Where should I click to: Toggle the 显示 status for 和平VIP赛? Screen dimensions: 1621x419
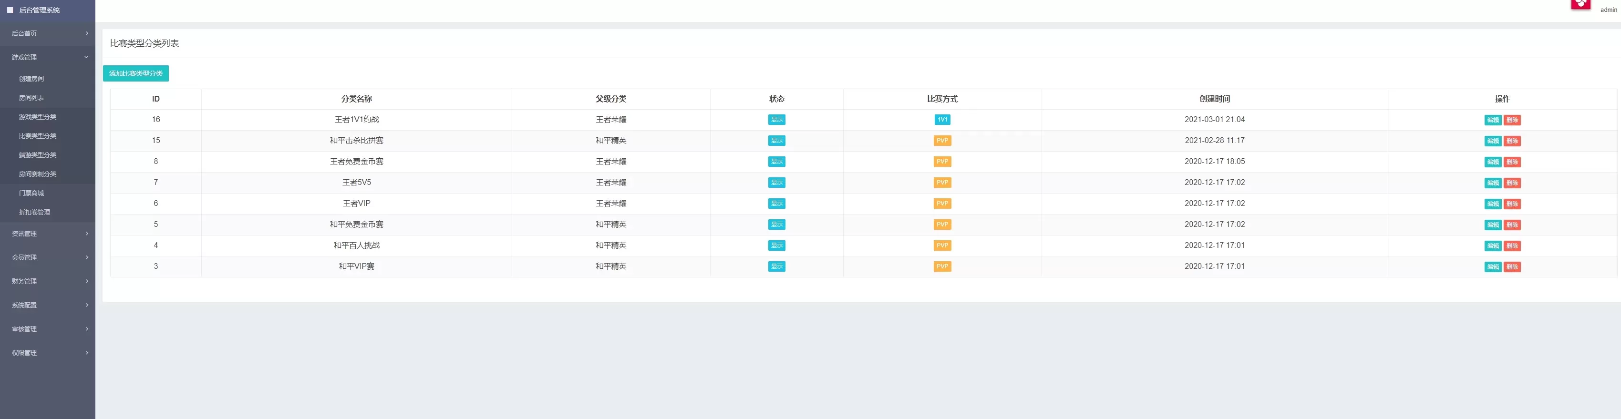pyautogui.click(x=776, y=267)
